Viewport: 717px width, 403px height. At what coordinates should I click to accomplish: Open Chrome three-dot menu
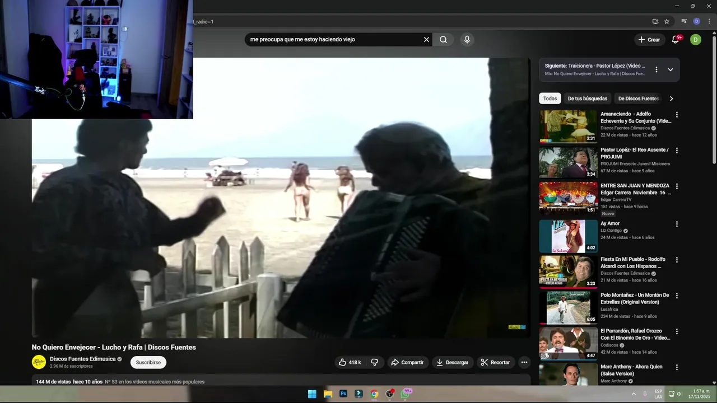coord(709,21)
